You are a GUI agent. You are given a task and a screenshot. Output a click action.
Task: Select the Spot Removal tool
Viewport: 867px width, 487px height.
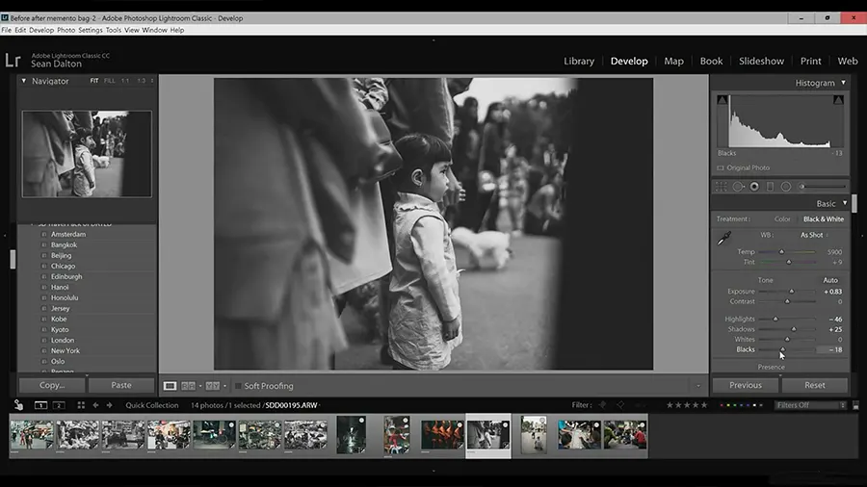[x=739, y=187]
